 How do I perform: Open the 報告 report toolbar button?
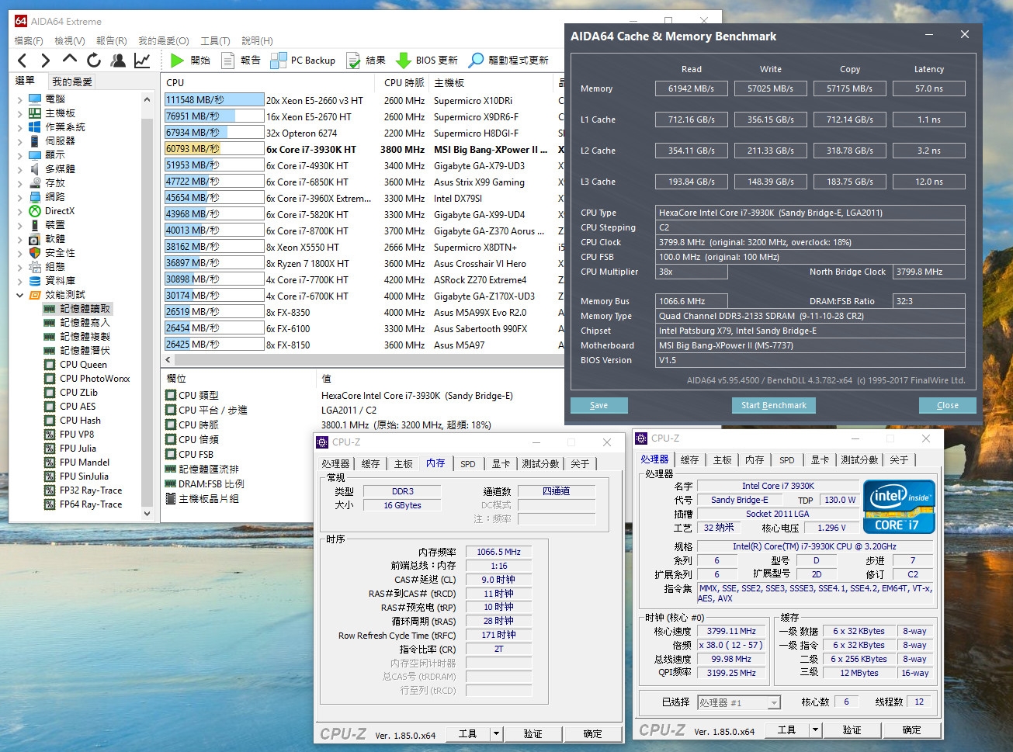point(241,61)
